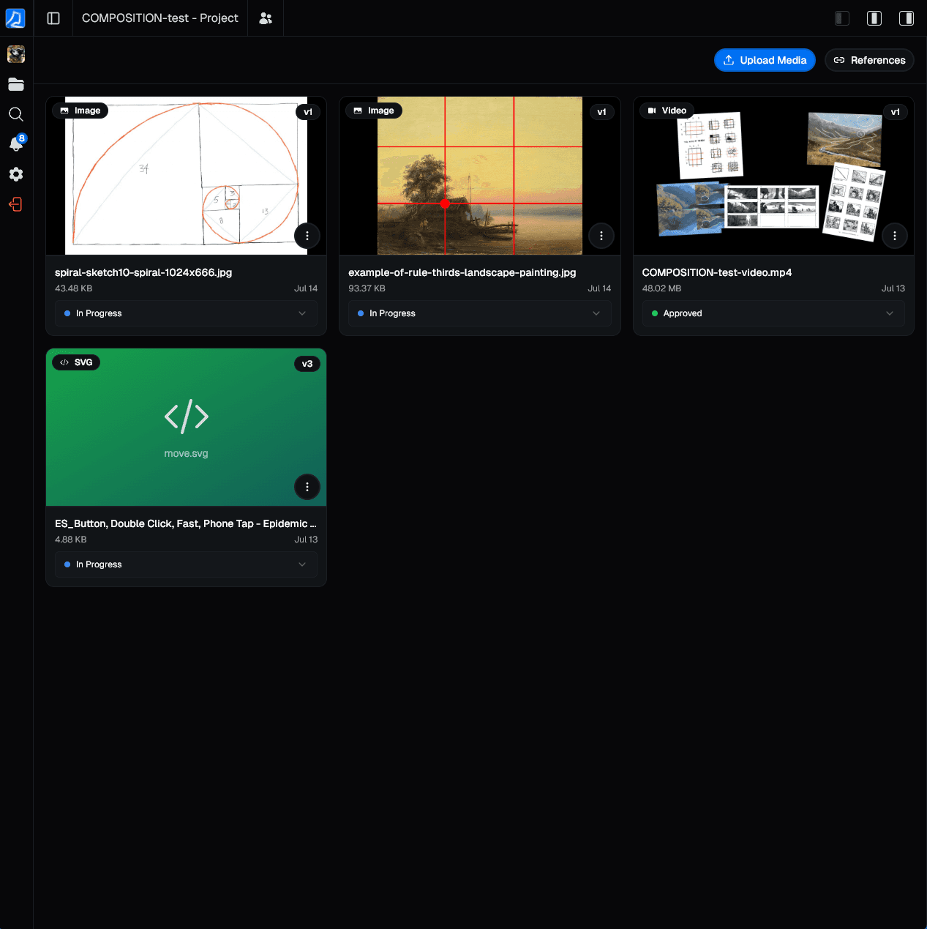Viewport: 927px width, 929px height.
Task: Click Image type badge on spiral-sketch card
Action: pyautogui.click(x=80, y=111)
